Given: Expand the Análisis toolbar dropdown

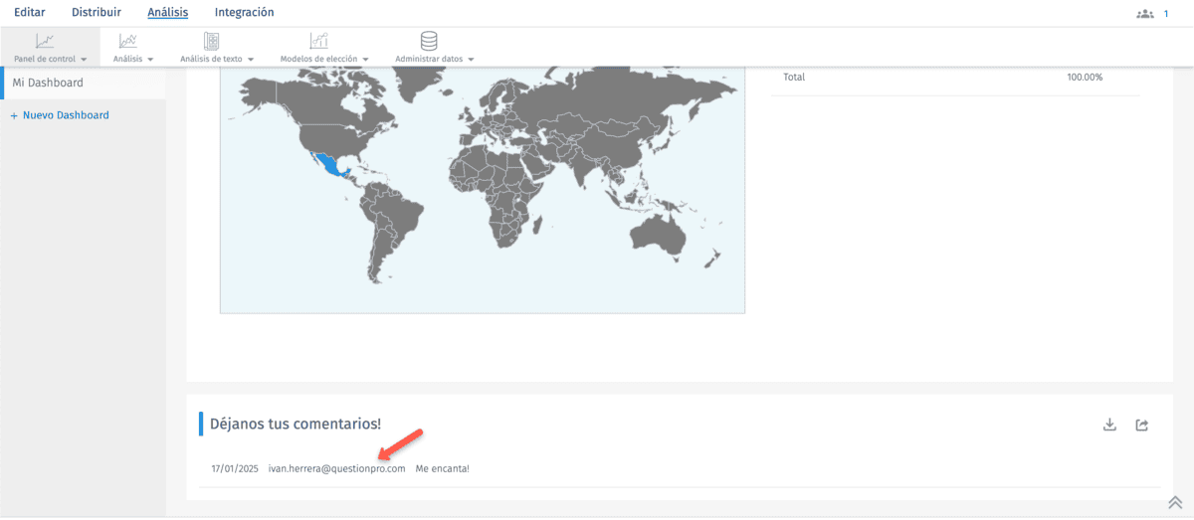Looking at the screenshot, I should point(149,60).
